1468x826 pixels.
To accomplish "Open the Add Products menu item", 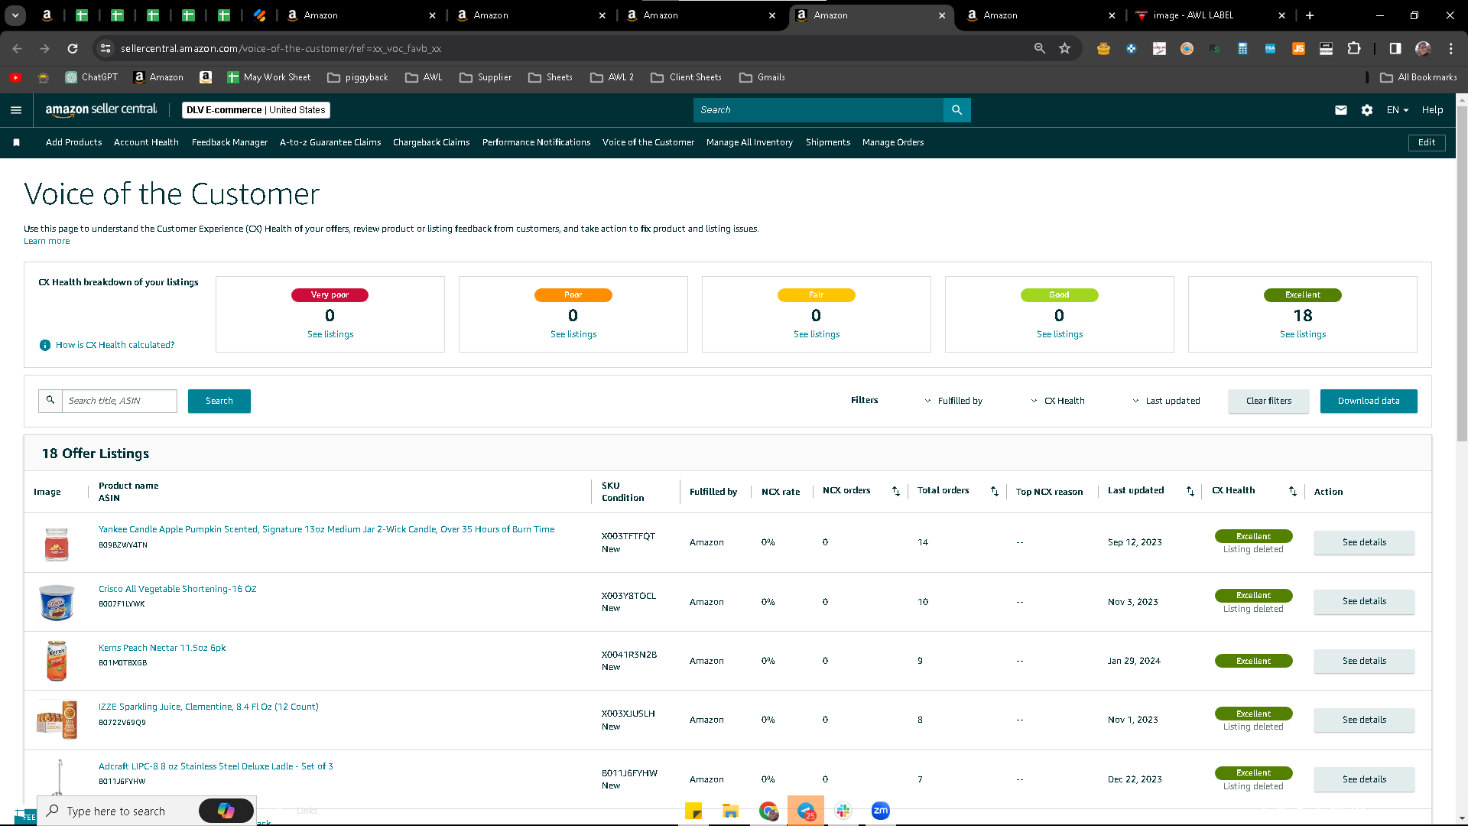I will coord(73,142).
